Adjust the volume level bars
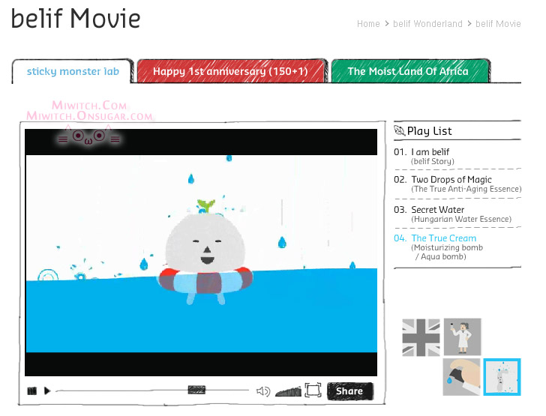Screen dimensions: 546x416 tap(288, 391)
